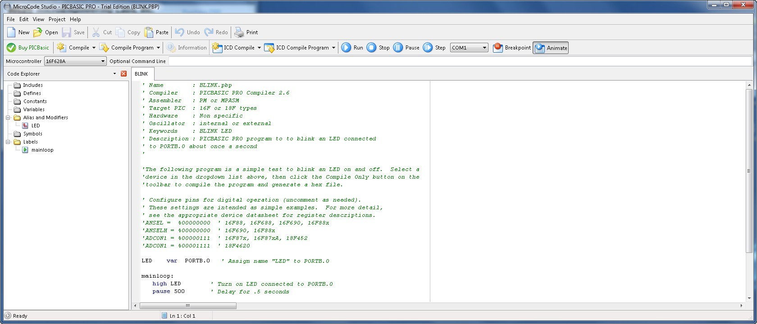The width and height of the screenshot is (757, 324).
Task: Click the Copy icon
Action: (120, 32)
